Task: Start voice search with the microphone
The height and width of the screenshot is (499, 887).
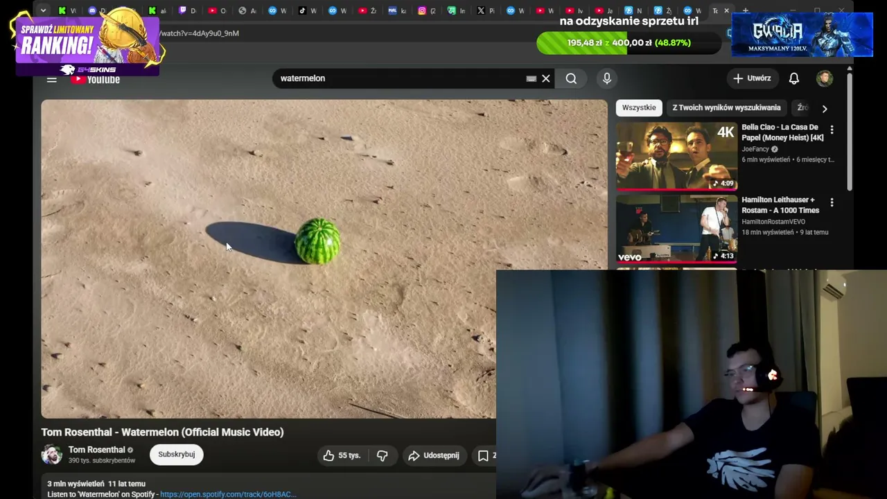Action: click(607, 78)
